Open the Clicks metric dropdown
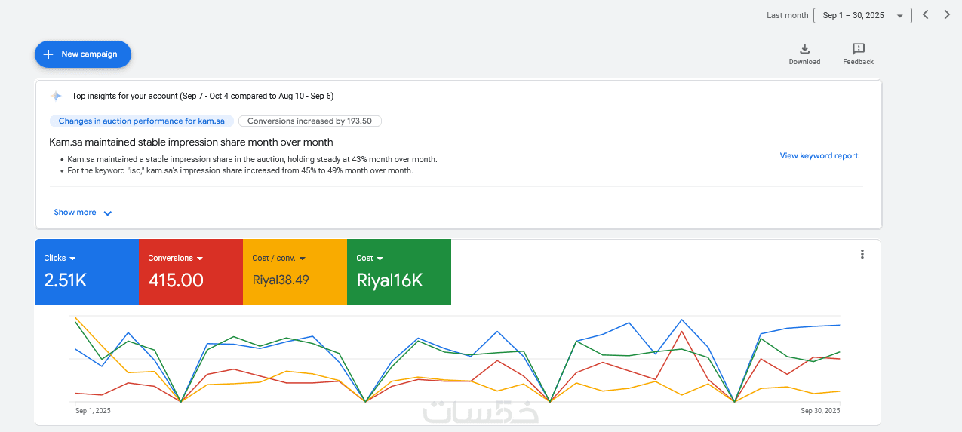This screenshot has height=432, width=962. click(72, 259)
